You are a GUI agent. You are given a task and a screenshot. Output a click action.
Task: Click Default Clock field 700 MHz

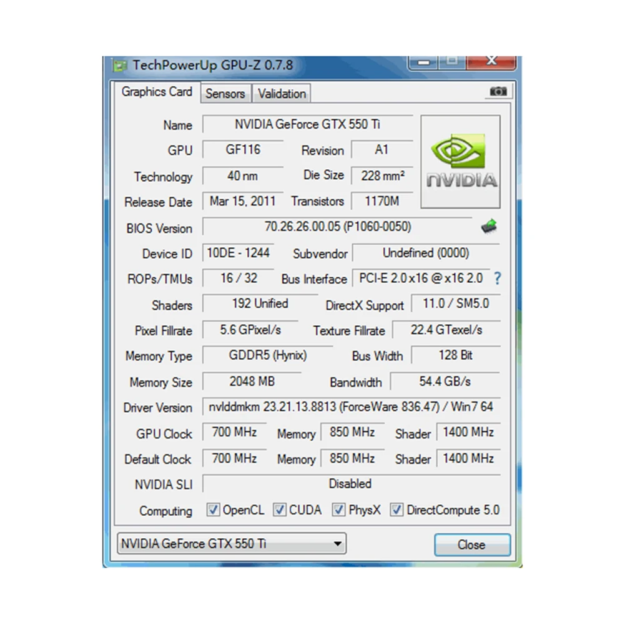(x=234, y=458)
